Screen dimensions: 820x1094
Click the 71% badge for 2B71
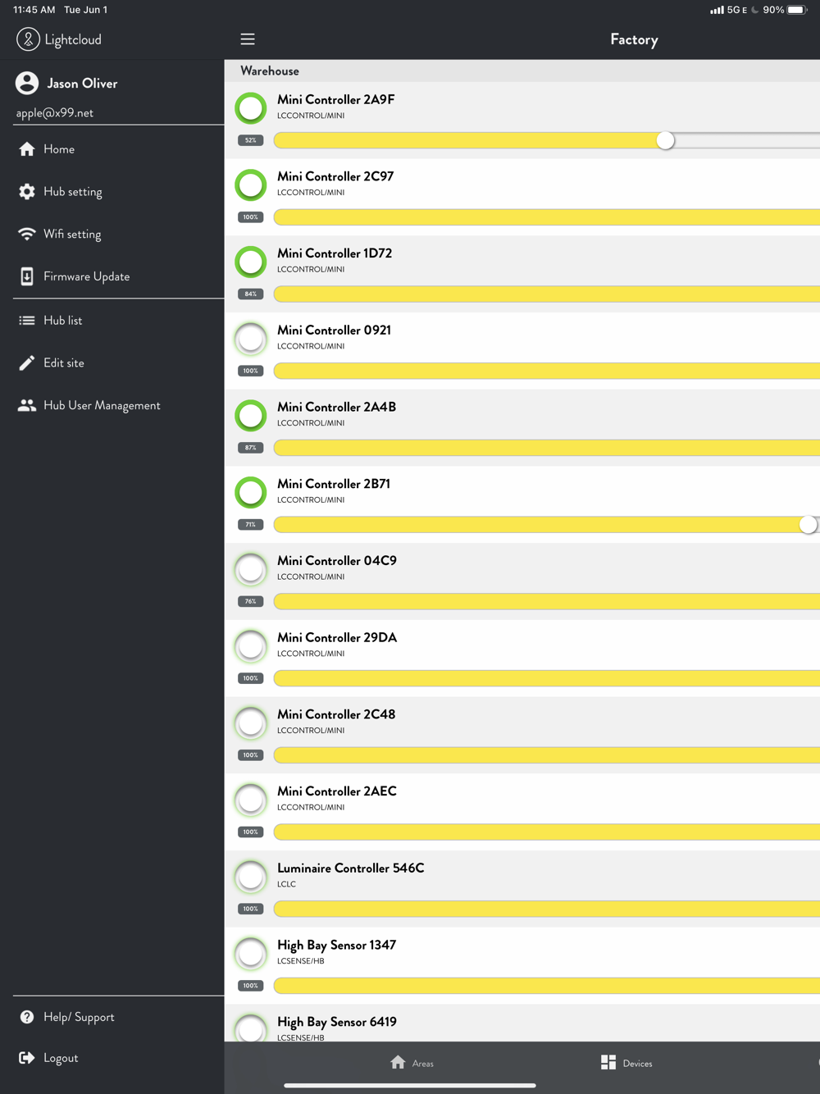(250, 525)
